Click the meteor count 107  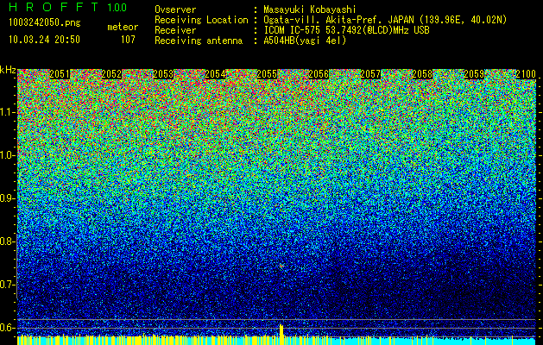[128, 40]
